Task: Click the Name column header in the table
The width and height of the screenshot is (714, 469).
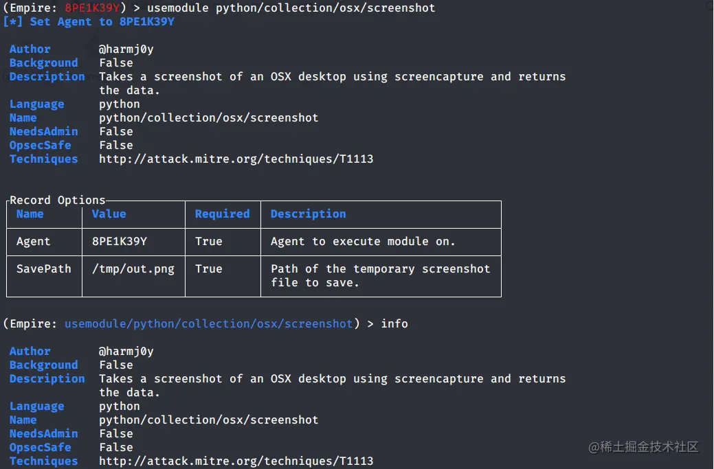Action: (x=30, y=214)
